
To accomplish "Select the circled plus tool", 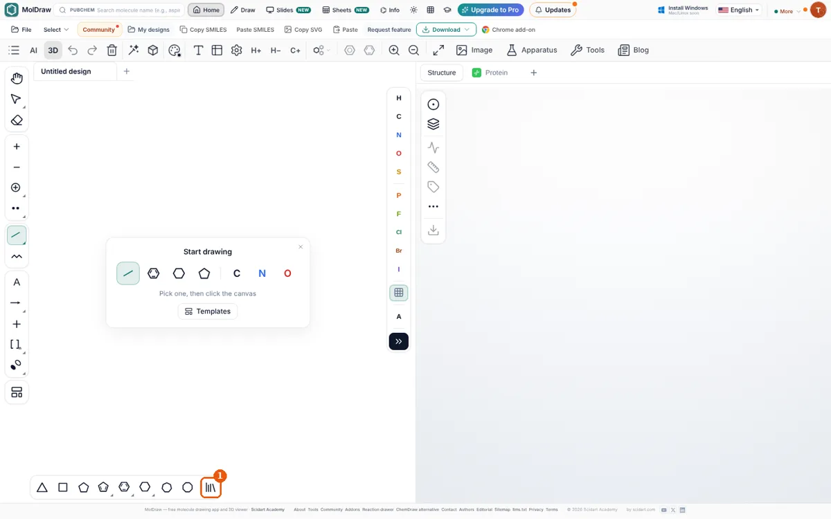I will (x=17, y=188).
